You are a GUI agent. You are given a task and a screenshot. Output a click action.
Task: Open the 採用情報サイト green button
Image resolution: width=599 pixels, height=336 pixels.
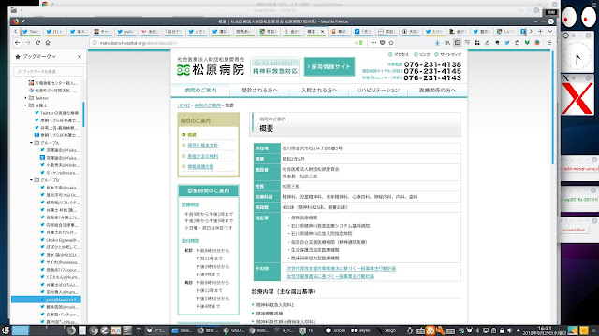(329, 66)
